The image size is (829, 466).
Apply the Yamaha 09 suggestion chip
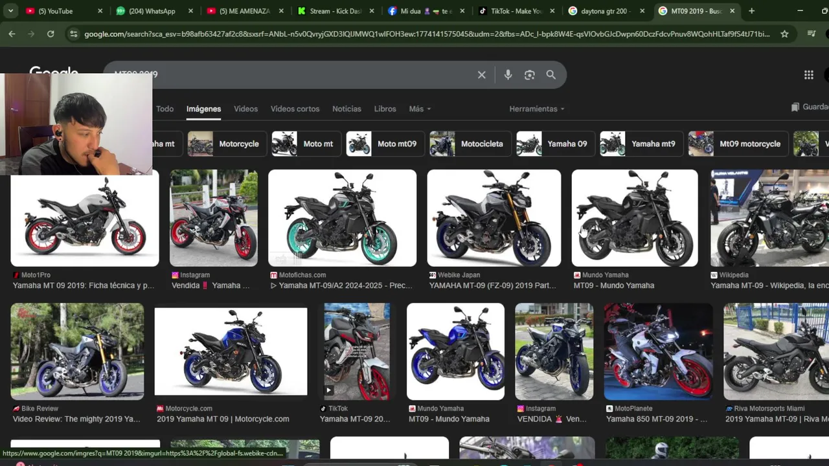(x=554, y=144)
